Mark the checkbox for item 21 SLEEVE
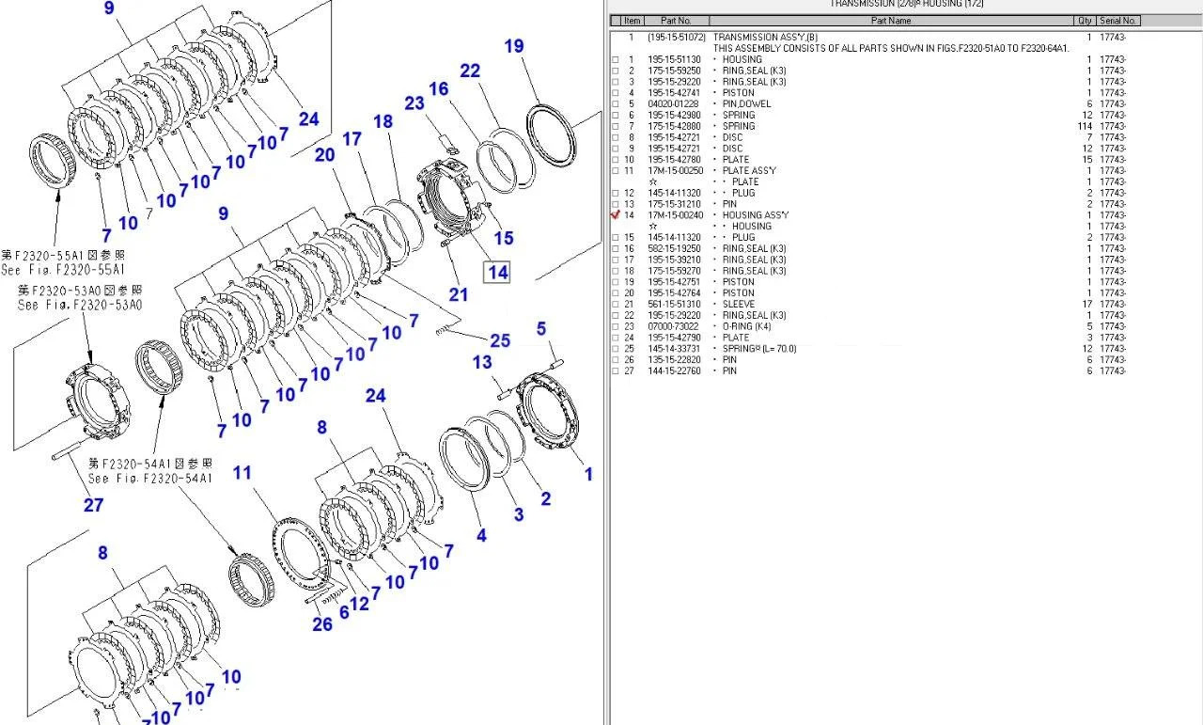The width and height of the screenshot is (1203, 725). (616, 305)
